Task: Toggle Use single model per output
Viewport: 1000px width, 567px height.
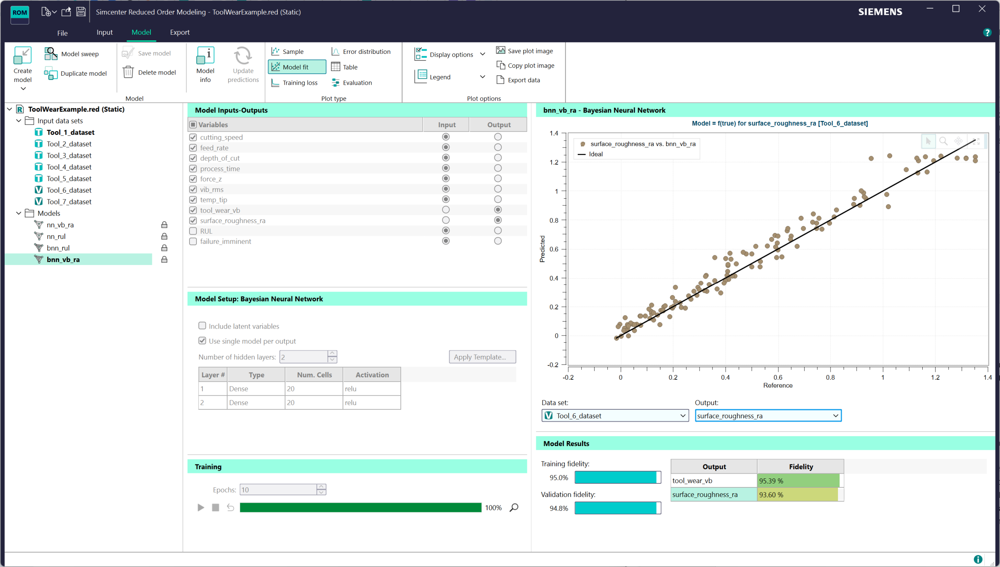Action: pyautogui.click(x=202, y=341)
